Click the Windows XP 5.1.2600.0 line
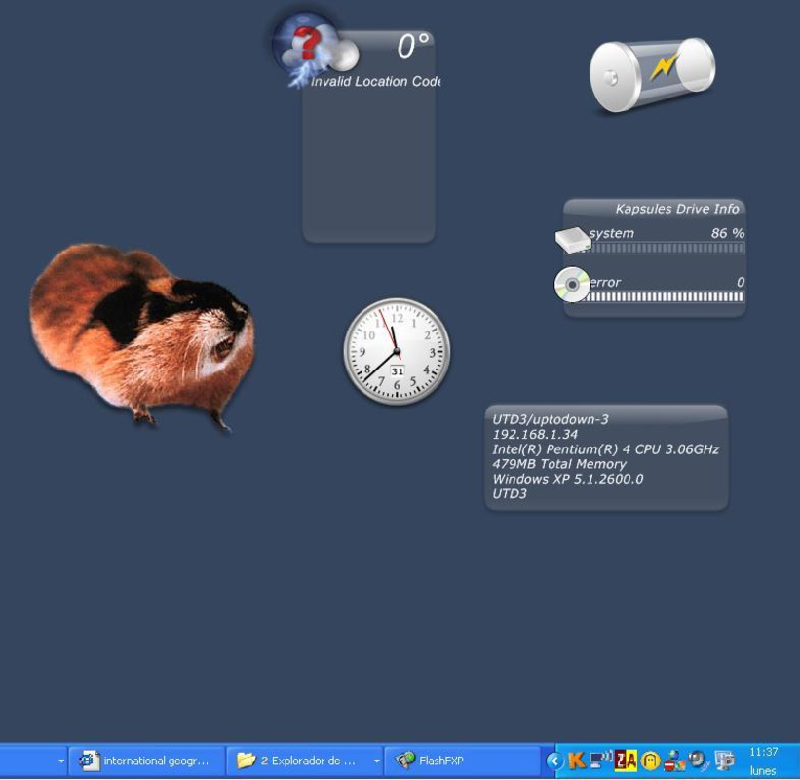 coord(568,479)
